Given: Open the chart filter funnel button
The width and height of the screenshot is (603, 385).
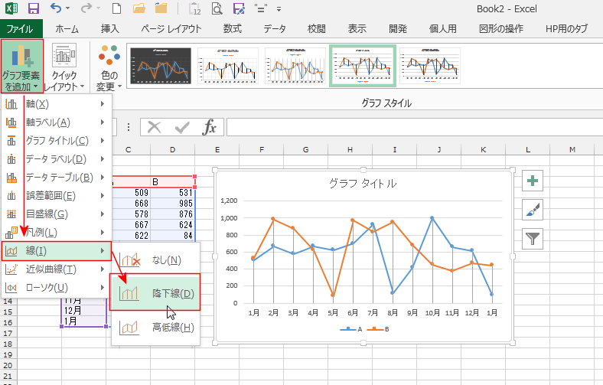Looking at the screenshot, I should point(533,238).
